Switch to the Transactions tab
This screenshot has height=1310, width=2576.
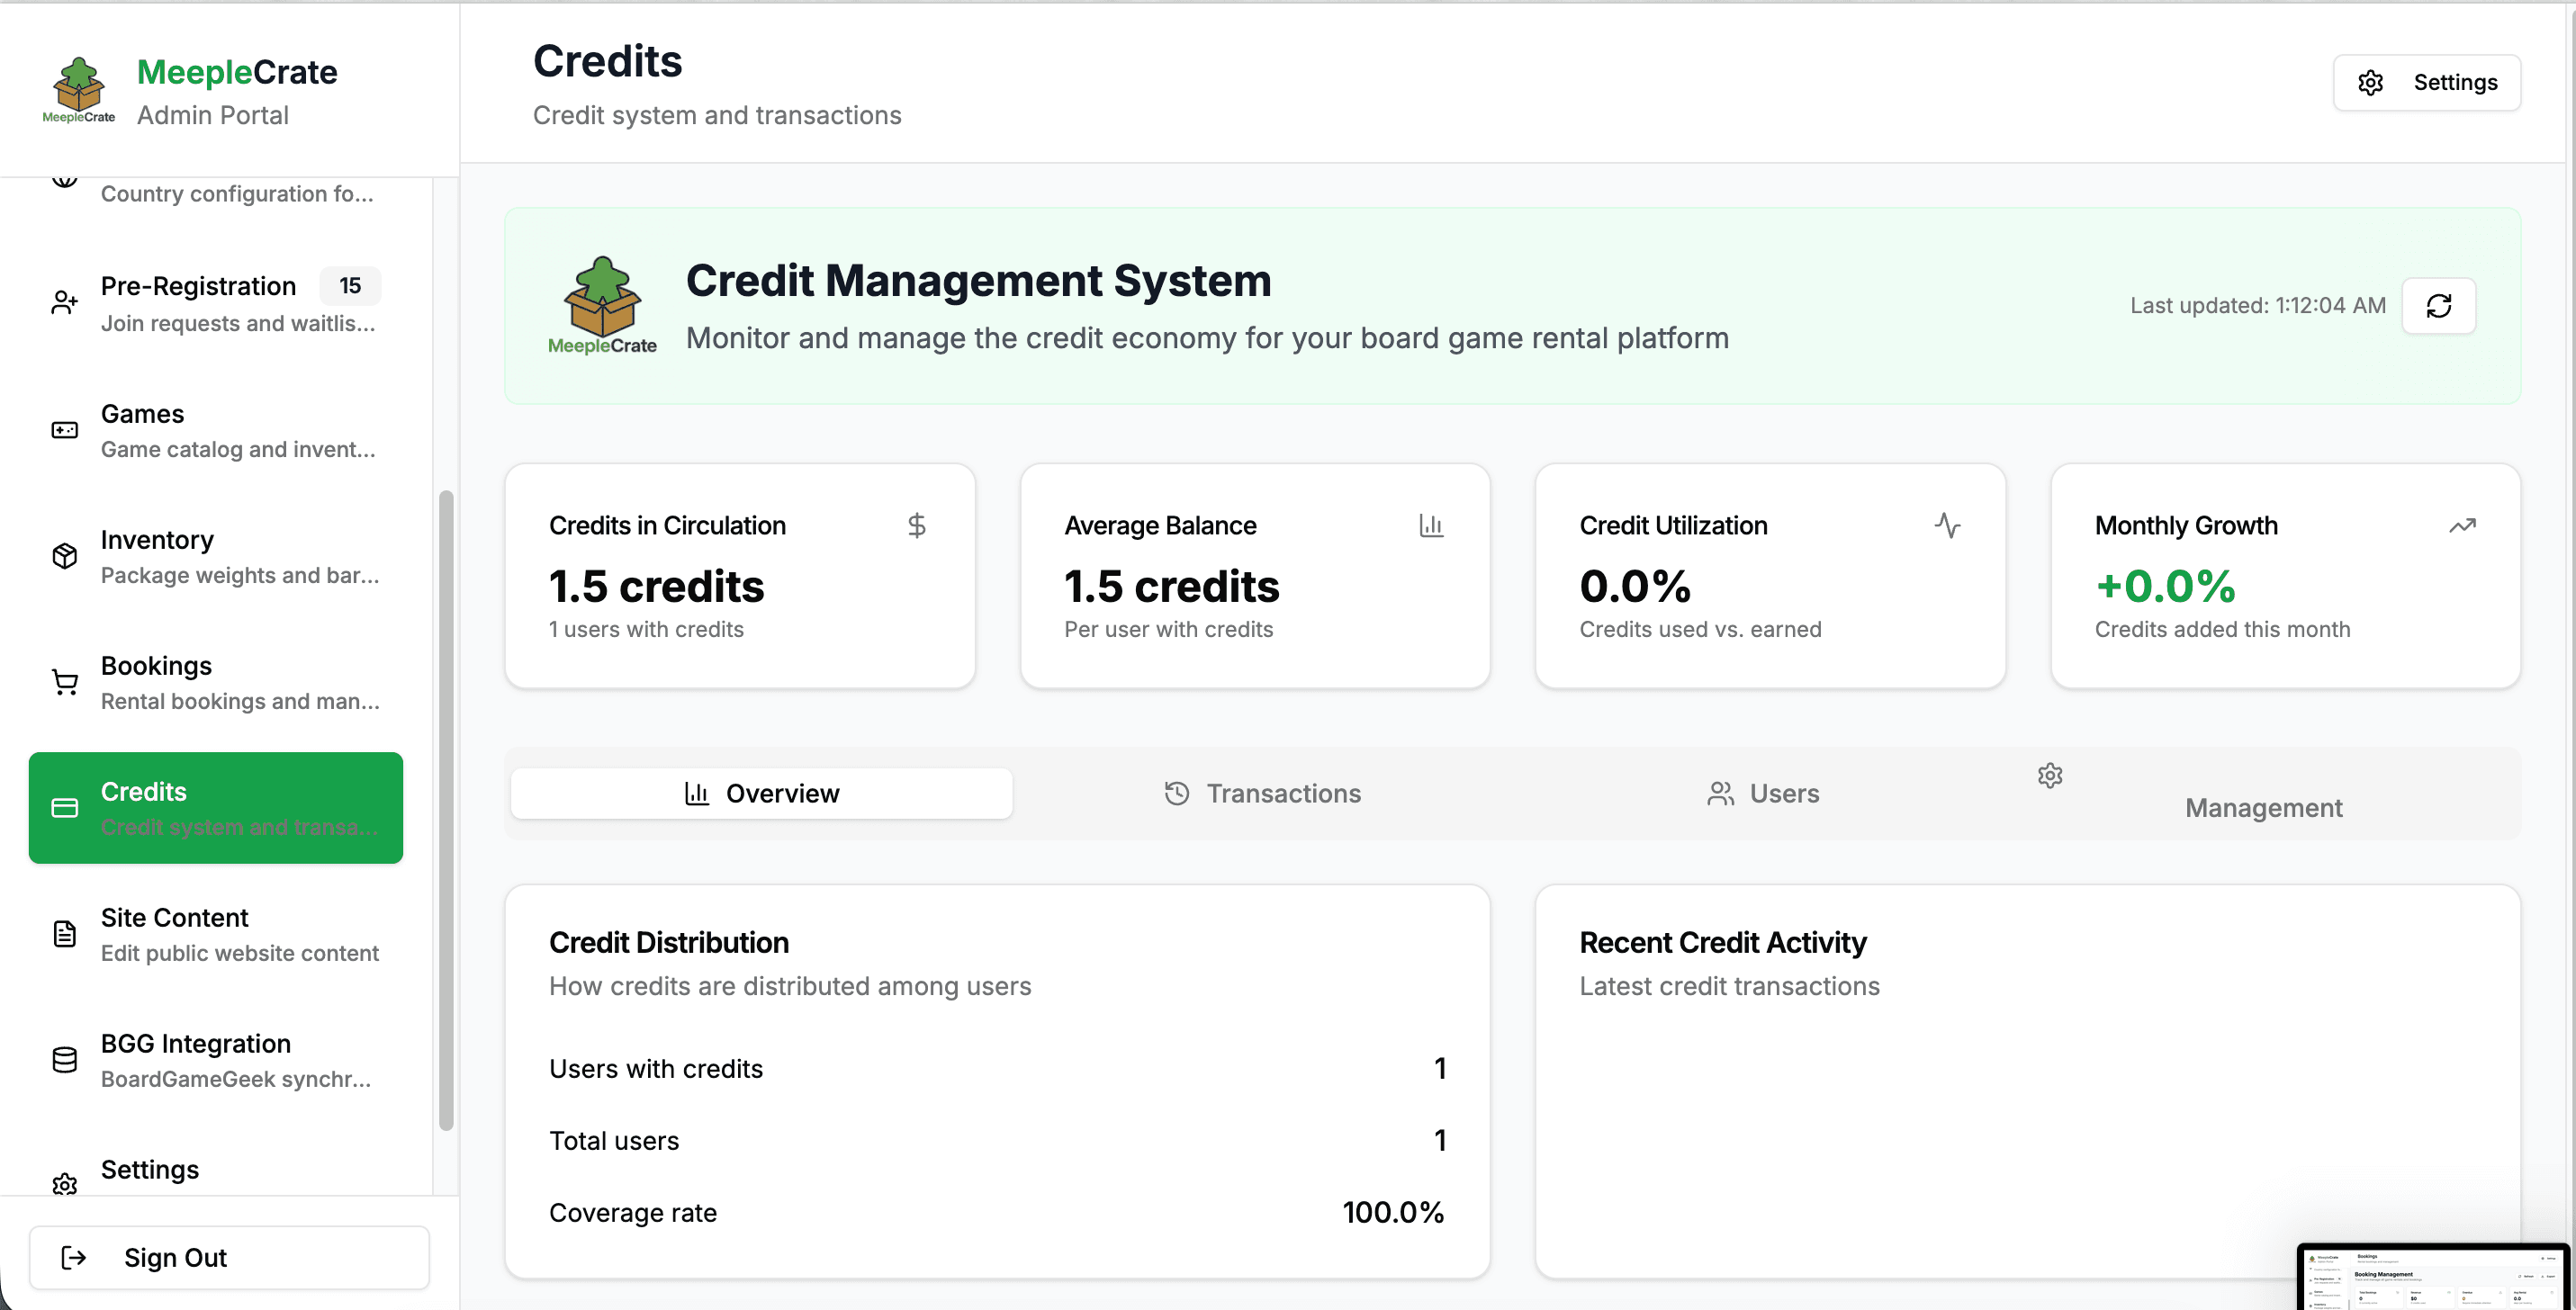tap(1262, 794)
